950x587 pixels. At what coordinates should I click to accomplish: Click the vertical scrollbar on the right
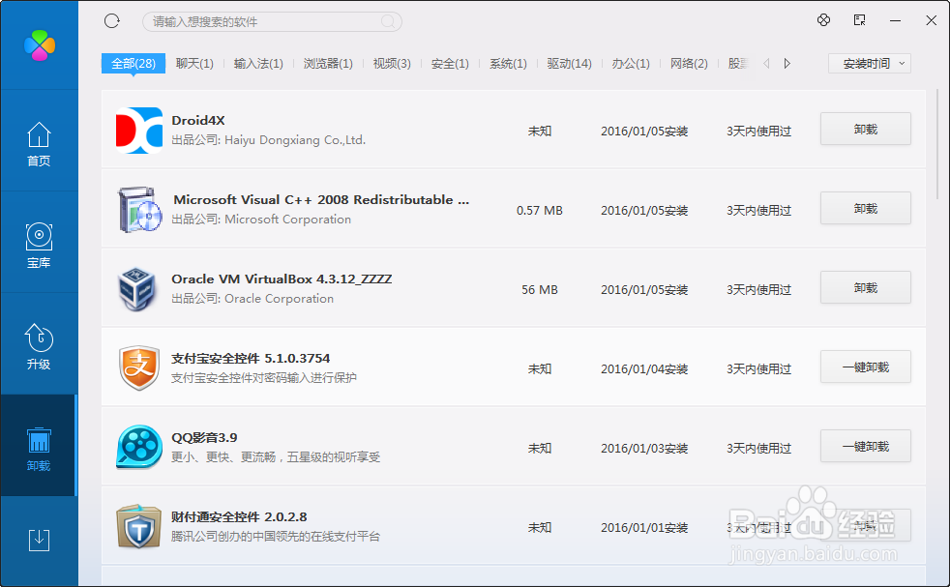click(x=937, y=144)
